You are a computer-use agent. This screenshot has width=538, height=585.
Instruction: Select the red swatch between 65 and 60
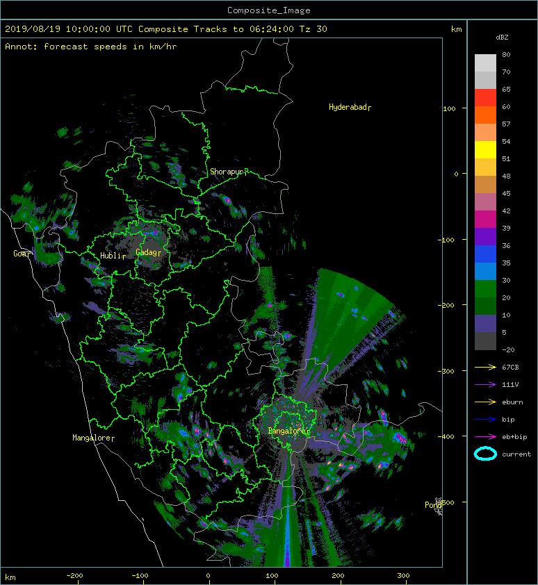pyautogui.click(x=485, y=97)
